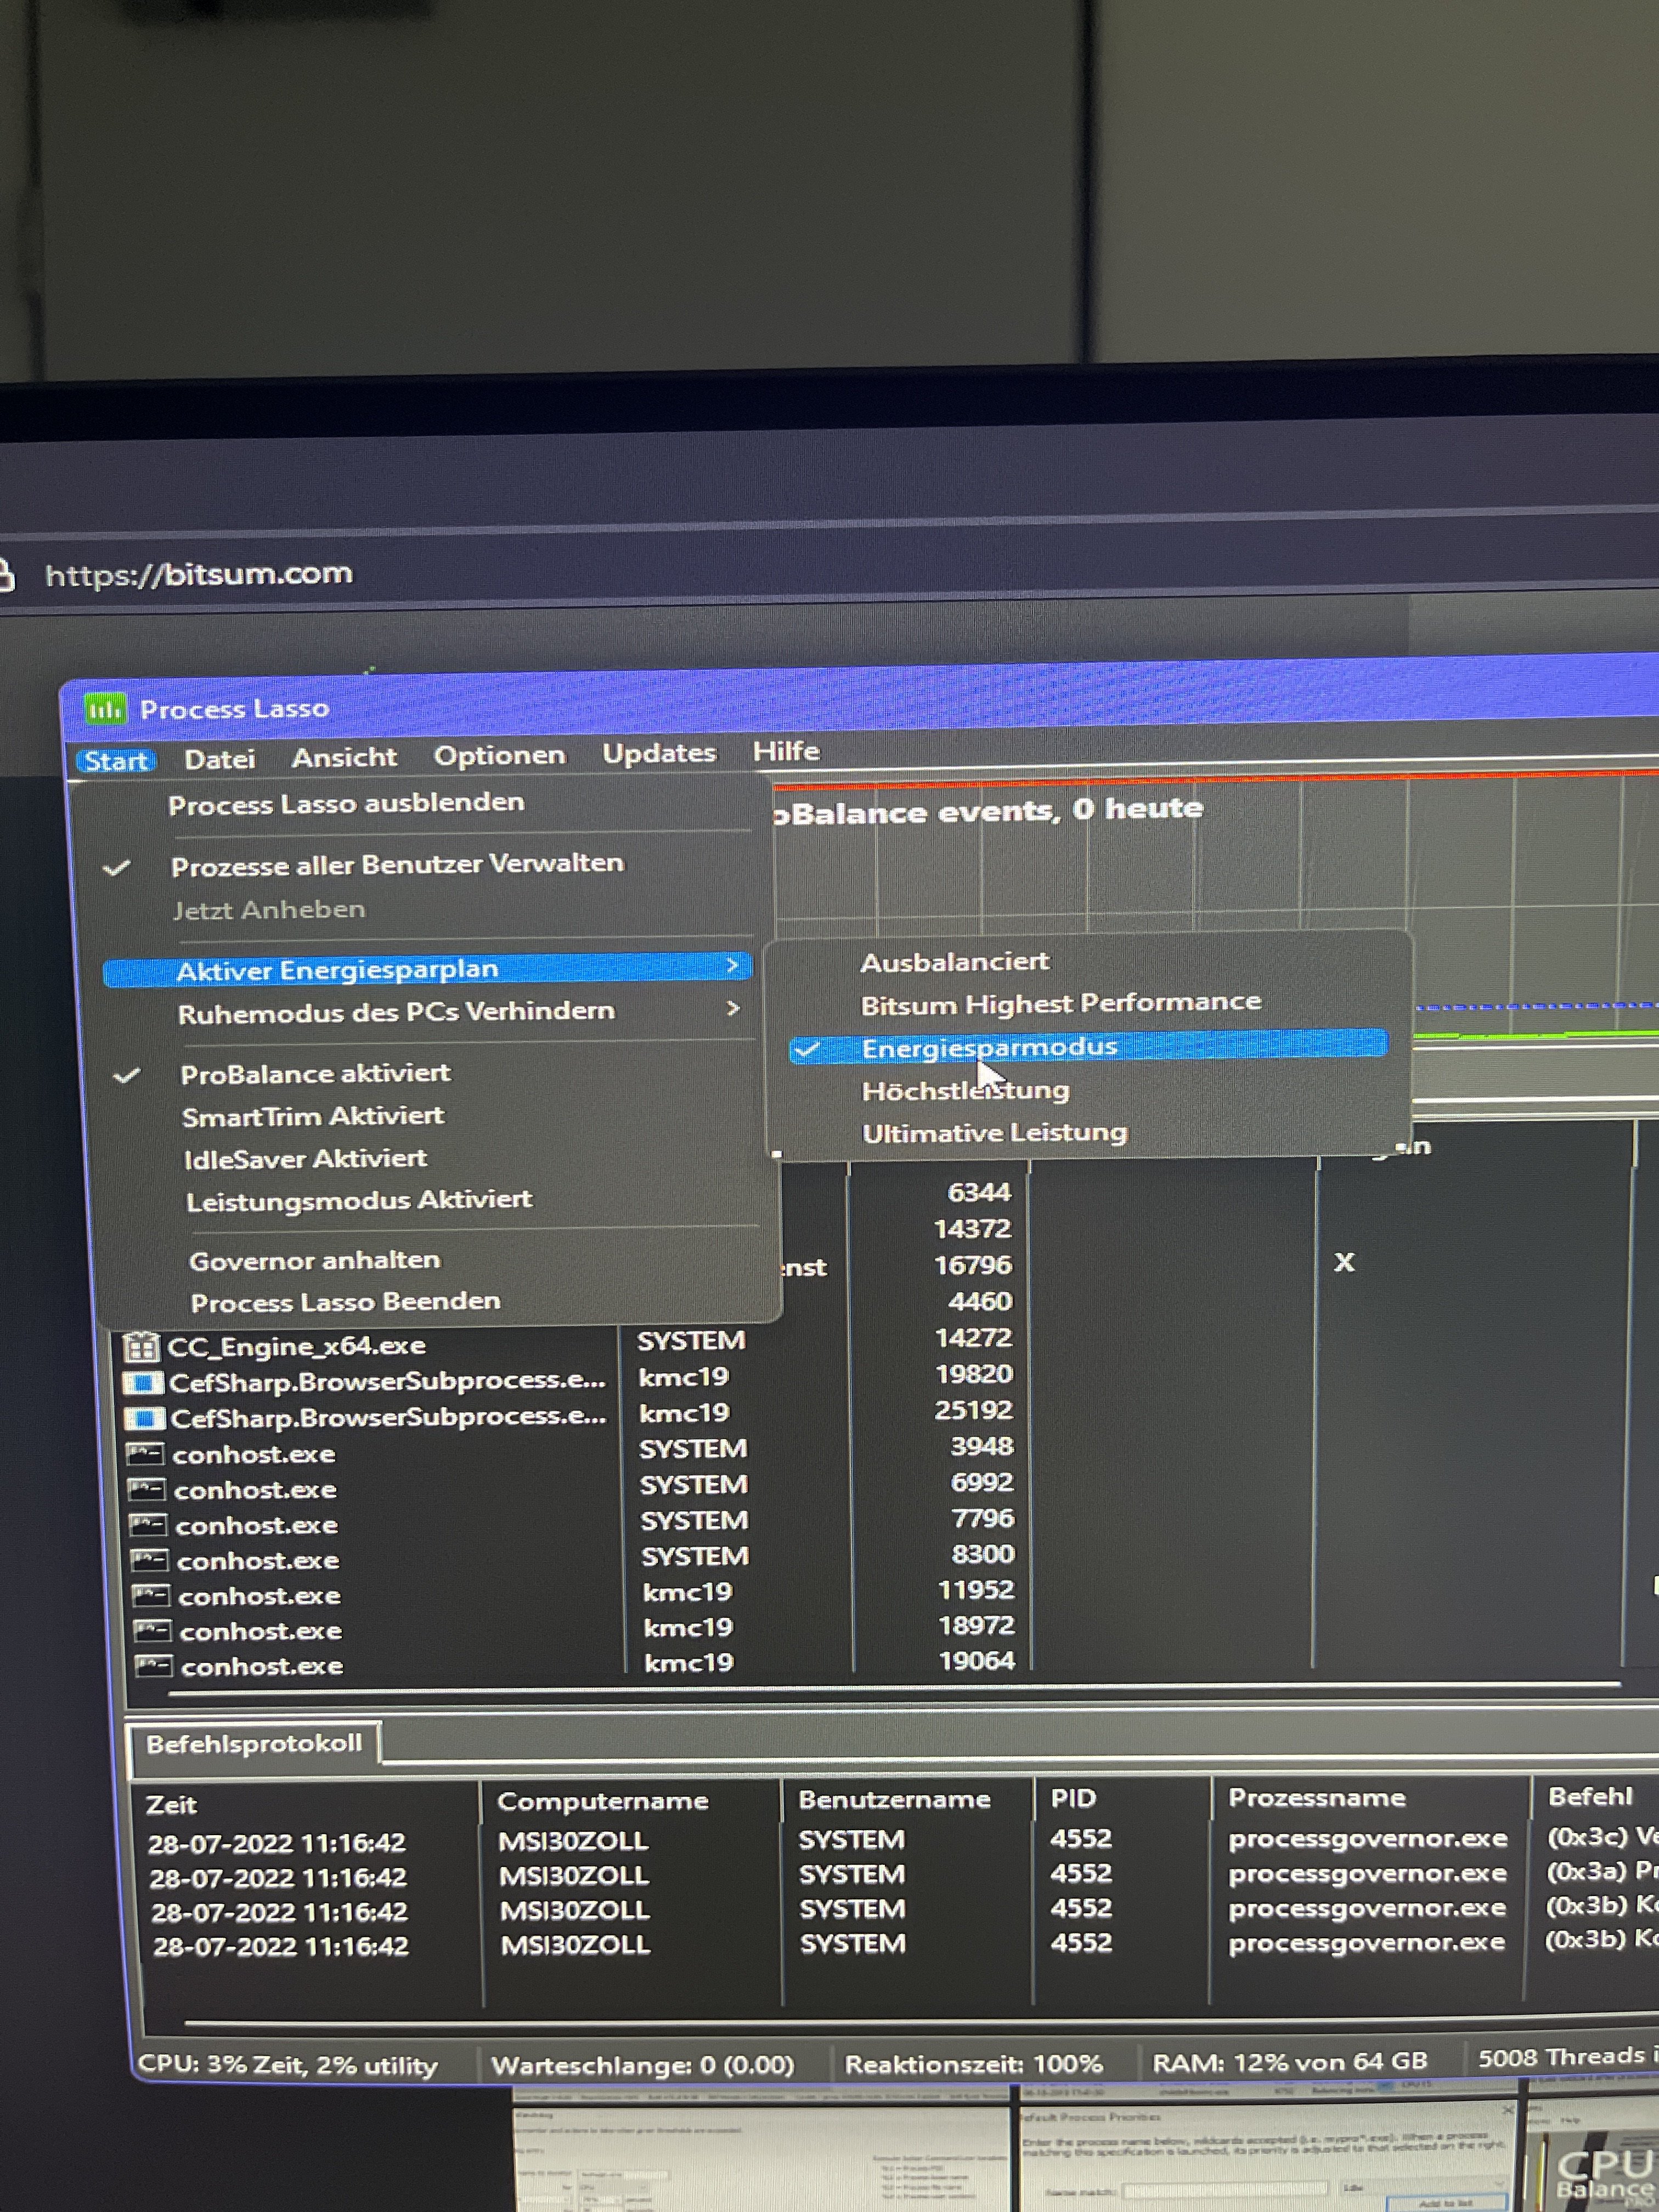This screenshot has width=1659, height=2212.
Task: Click Governor anhalten entry
Action: 314,1260
